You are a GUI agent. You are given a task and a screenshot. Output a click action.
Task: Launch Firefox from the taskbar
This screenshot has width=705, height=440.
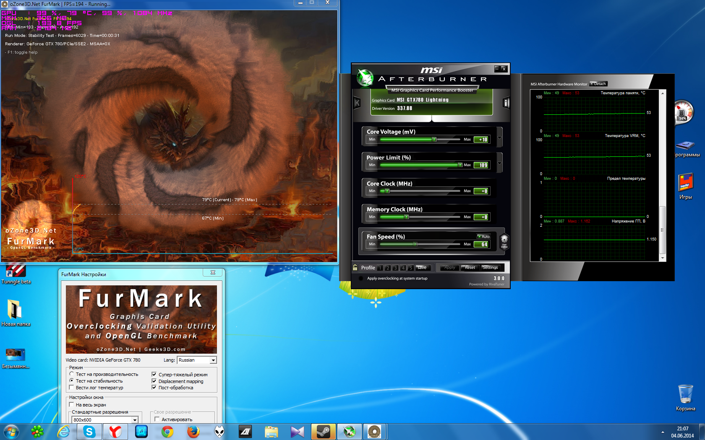(193, 432)
